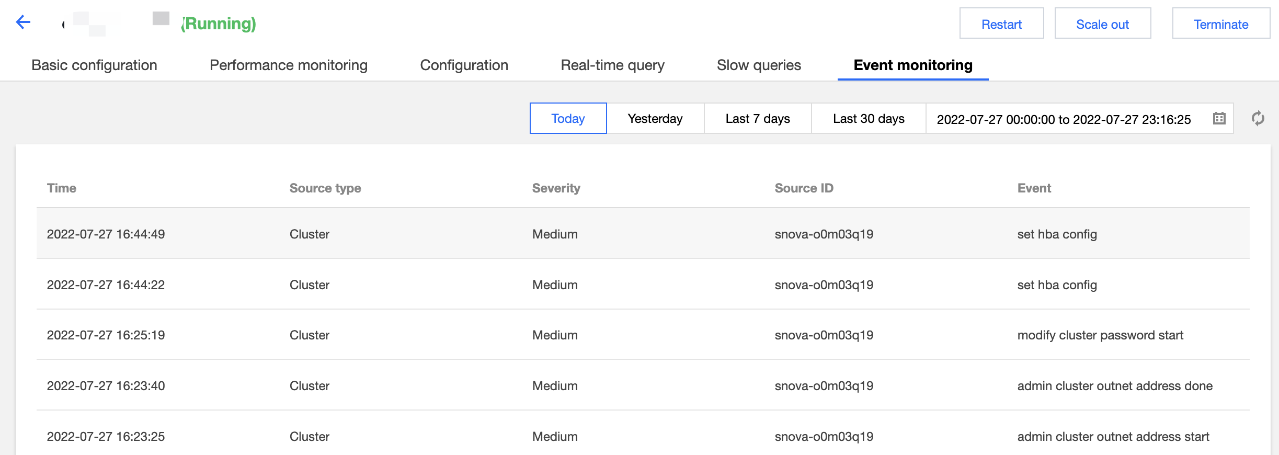View the Slow queries tab
This screenshot has height=455, width=1279.
click(759, 65)
